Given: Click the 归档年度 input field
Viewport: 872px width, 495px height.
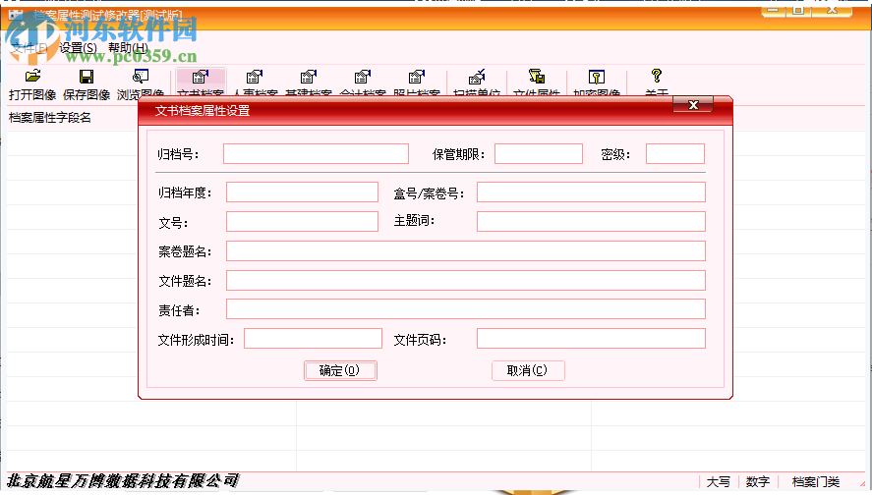Looking at the screenshot, I should coord(302,192).
